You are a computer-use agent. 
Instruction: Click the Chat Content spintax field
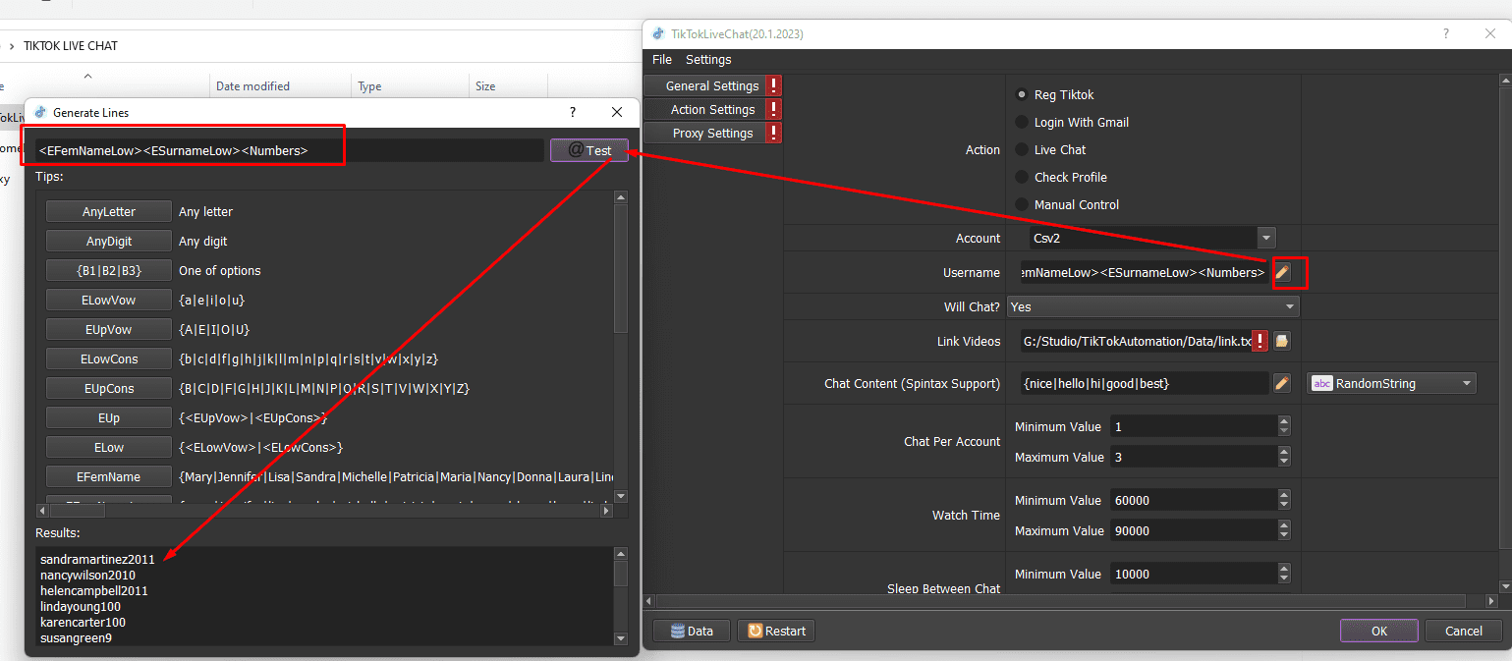pyautogui.click(x=1145, y=383)
